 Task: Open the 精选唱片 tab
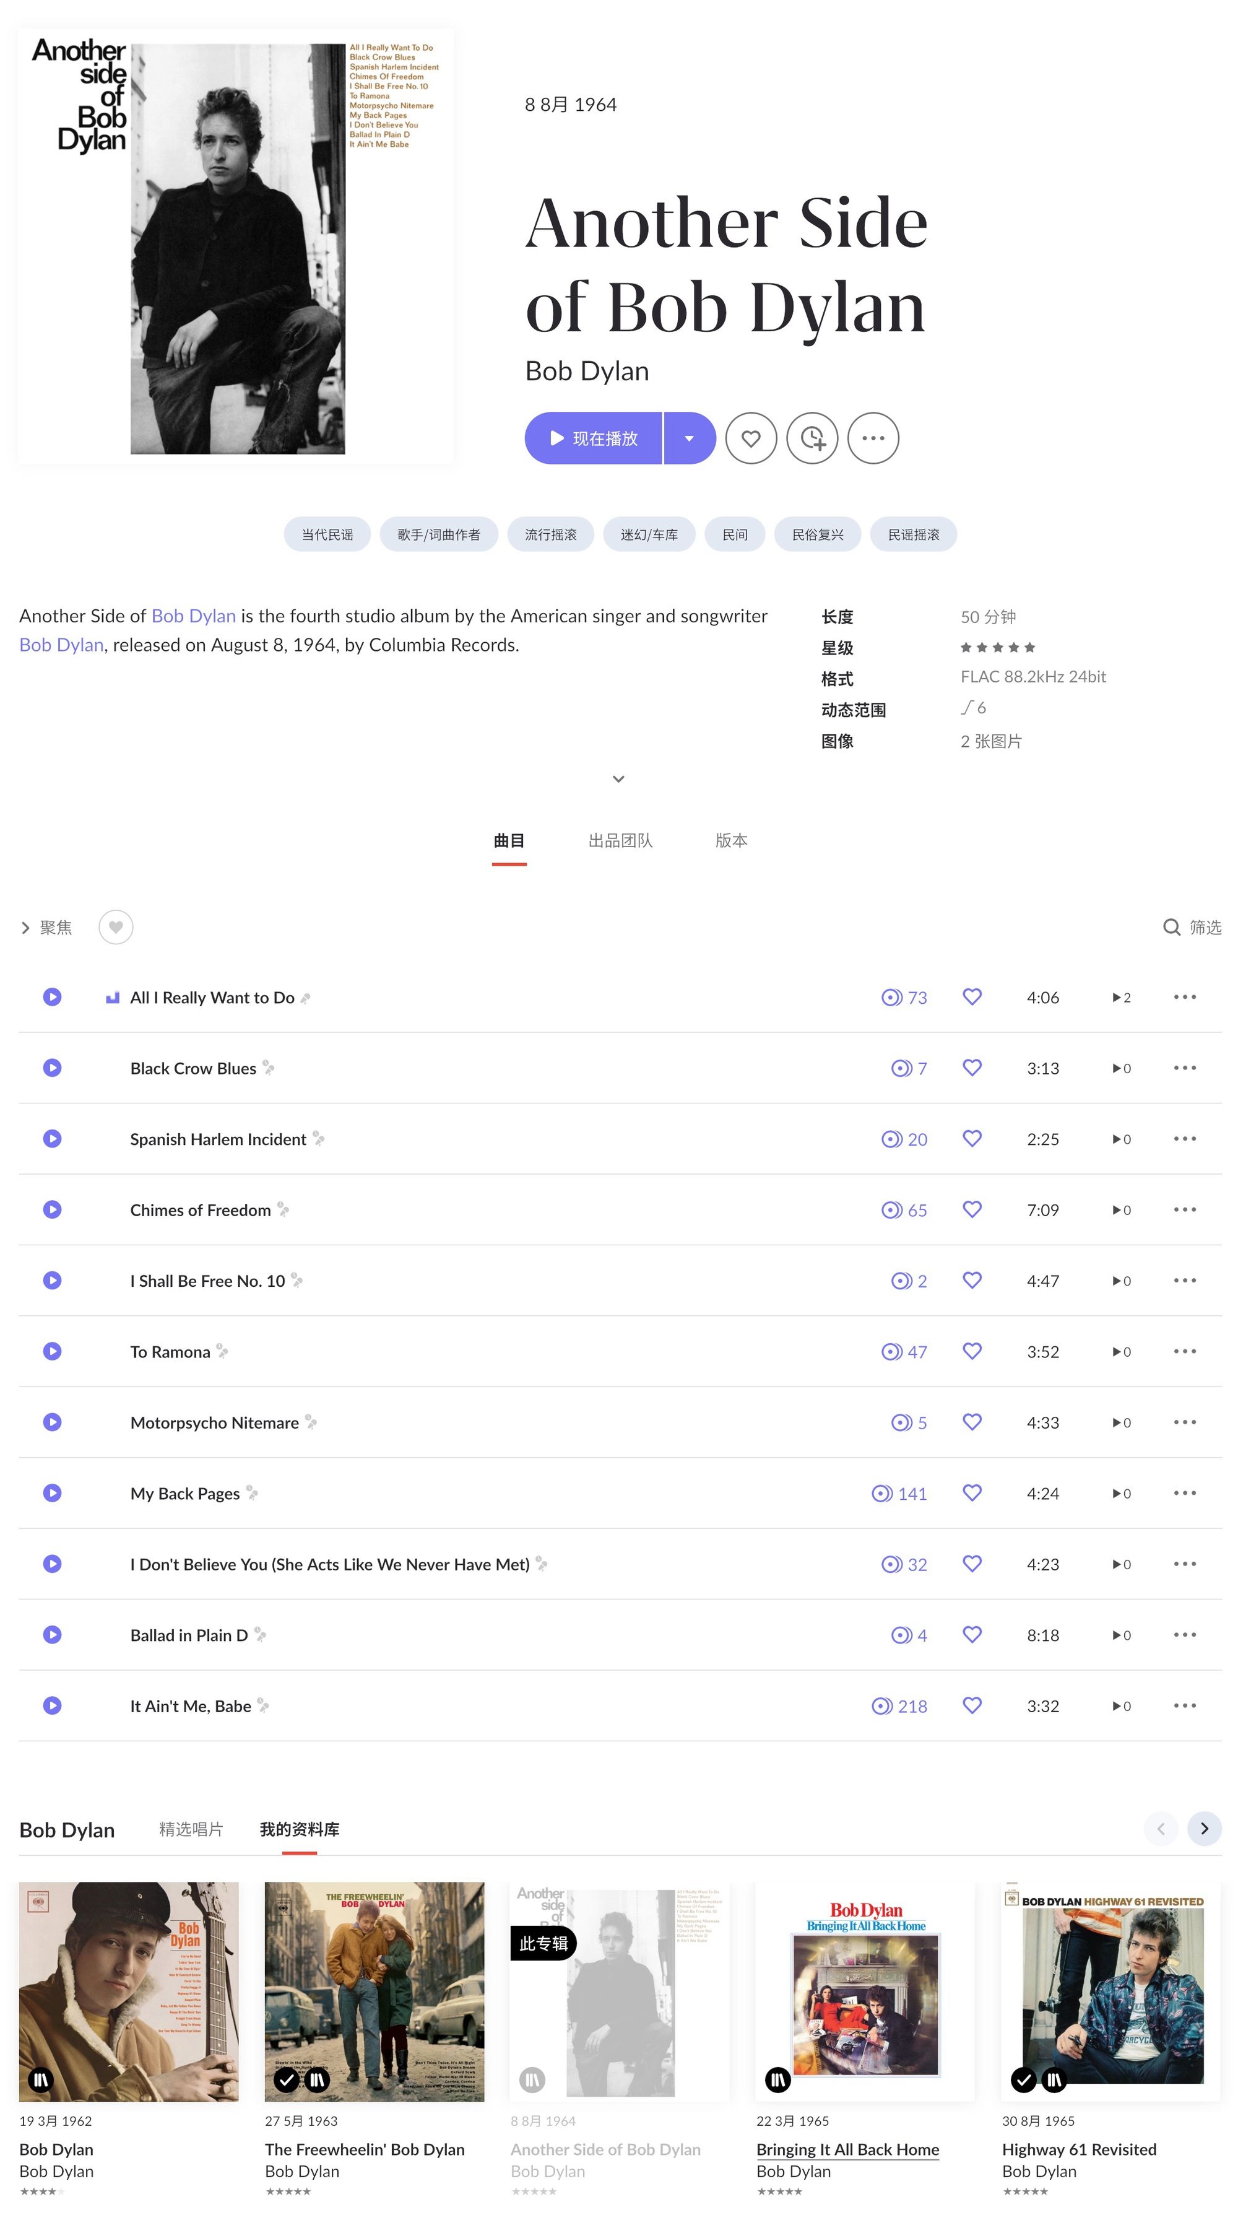click(191, 1829)
